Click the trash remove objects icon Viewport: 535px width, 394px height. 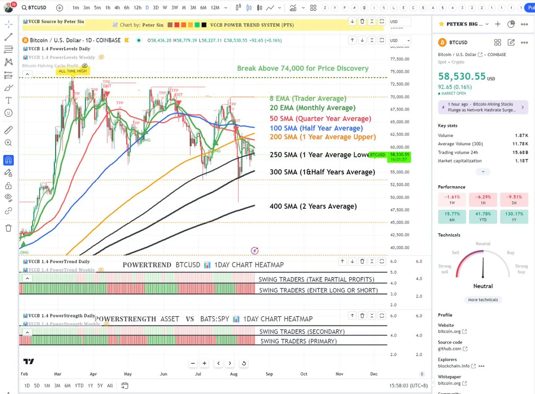[x=8, y=228]
